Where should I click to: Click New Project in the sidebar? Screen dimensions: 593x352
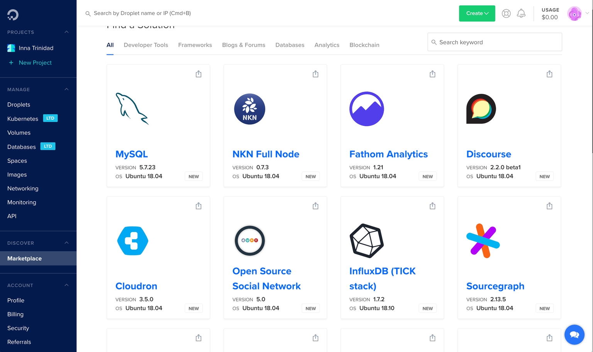[36, 62]
